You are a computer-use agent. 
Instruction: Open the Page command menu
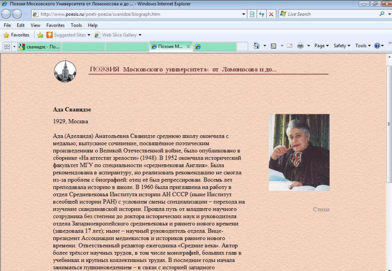[321, 46]
